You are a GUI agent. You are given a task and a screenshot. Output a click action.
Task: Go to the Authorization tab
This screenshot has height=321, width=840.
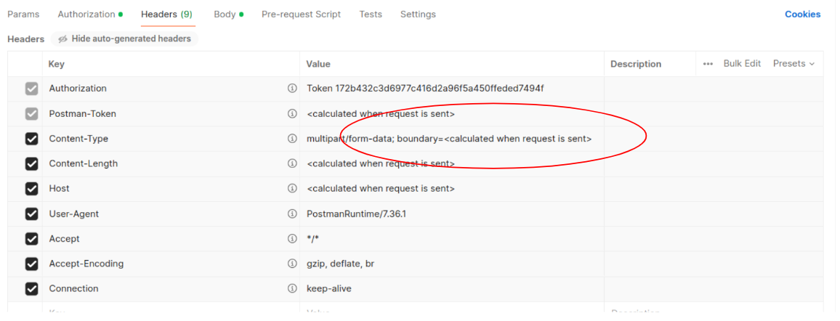[89, 15]
